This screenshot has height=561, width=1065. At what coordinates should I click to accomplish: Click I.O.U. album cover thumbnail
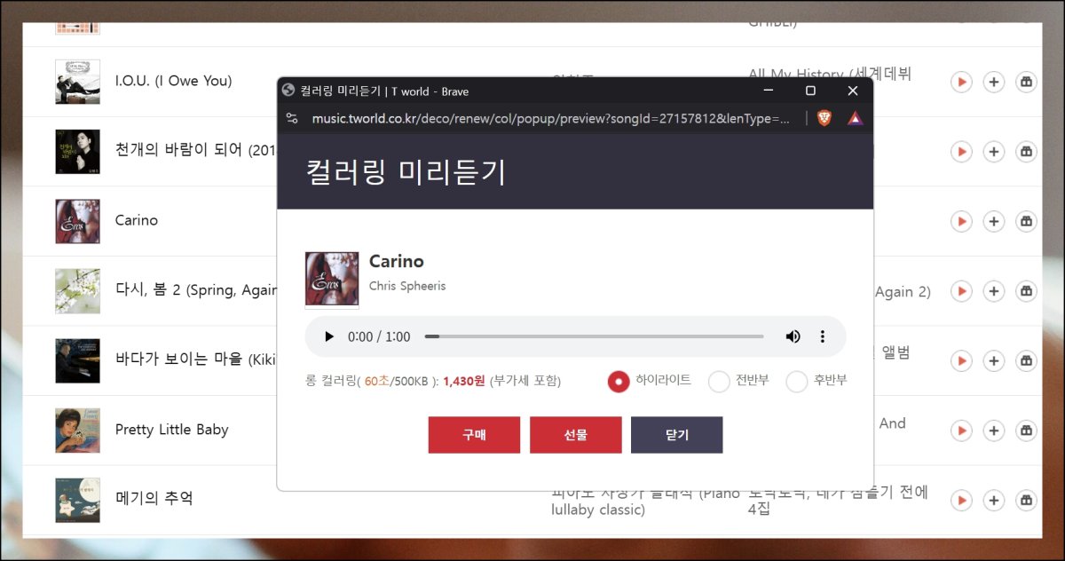[77, 82]
